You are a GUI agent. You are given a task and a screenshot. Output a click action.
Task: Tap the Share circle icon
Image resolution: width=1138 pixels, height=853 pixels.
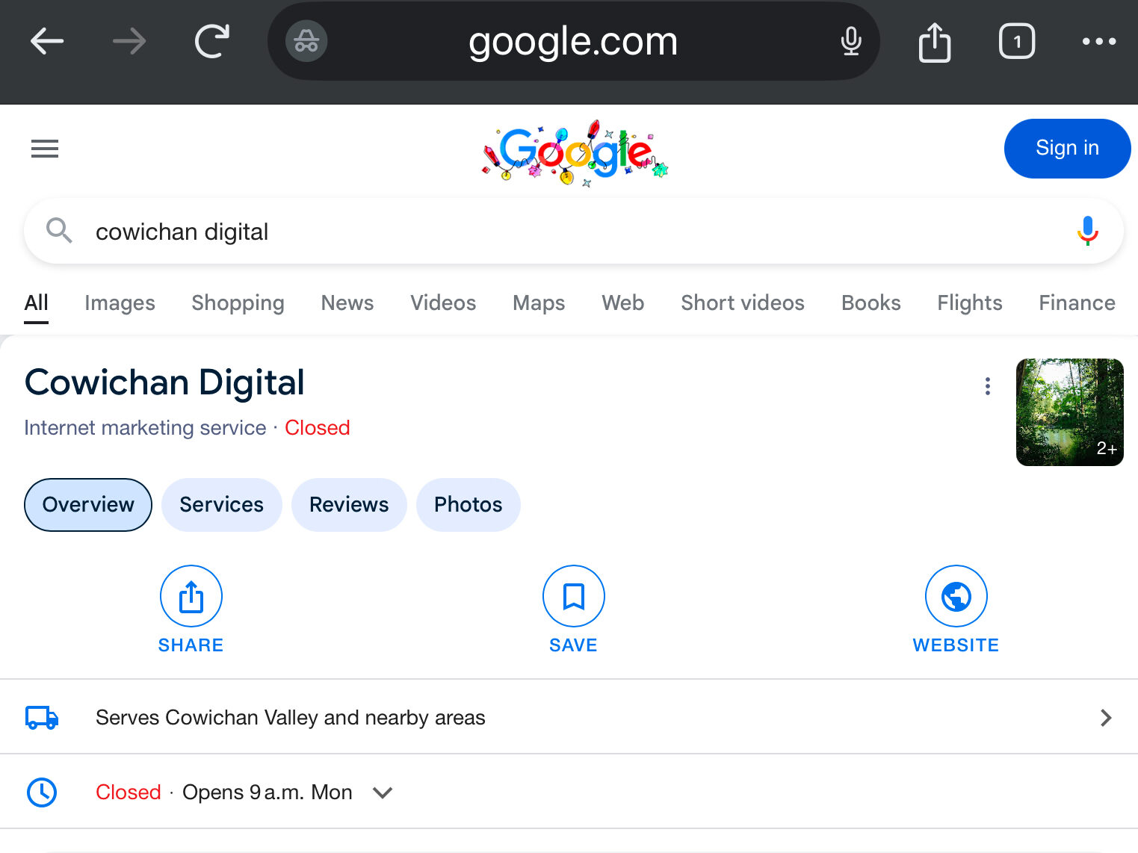tap(191, 596)
